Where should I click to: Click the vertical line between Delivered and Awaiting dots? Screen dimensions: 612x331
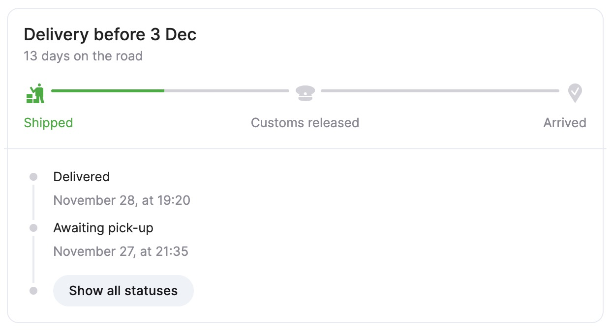tap(33, 202)
